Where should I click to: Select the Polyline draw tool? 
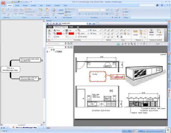click(x=118, y=34)
